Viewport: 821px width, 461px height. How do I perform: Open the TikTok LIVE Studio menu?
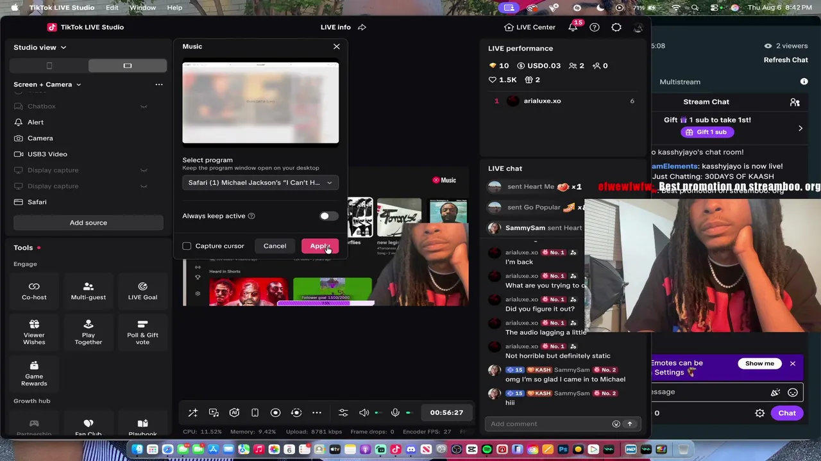point(63,8)
